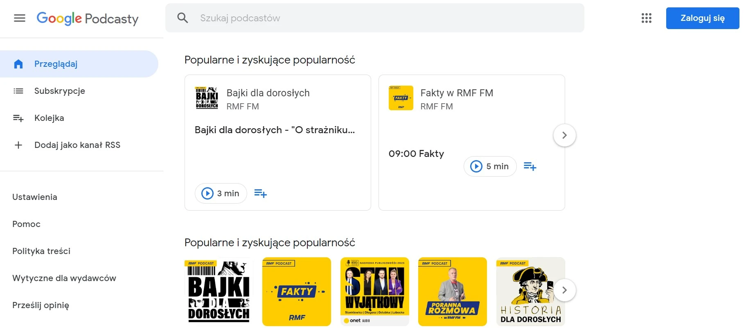
Task: Open the Stan Wyjątkowy podcast thumbnail
Action: tap(374, 292)
